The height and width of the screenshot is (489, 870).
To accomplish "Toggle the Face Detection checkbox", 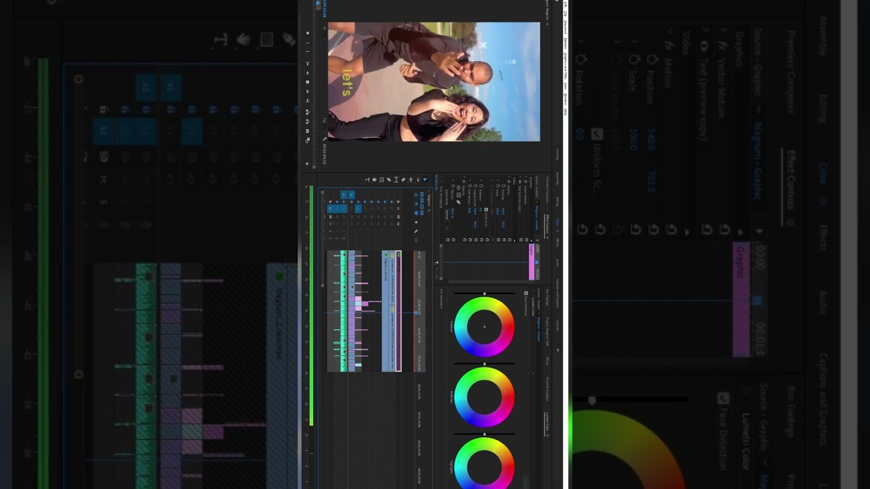I will coord(526,293).
